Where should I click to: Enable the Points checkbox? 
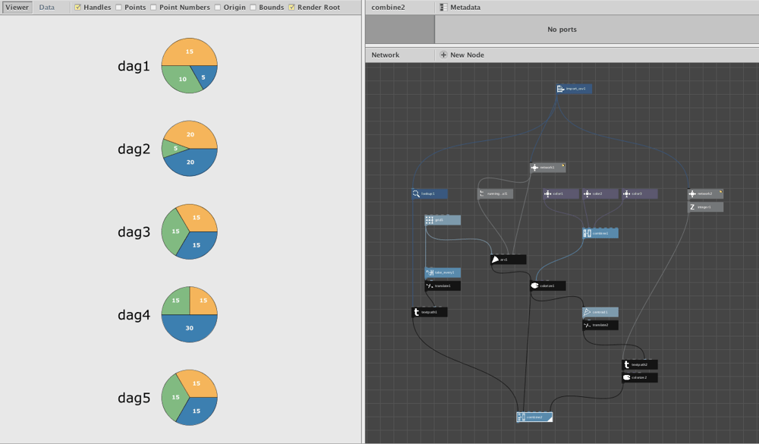[x=118, y=8]
